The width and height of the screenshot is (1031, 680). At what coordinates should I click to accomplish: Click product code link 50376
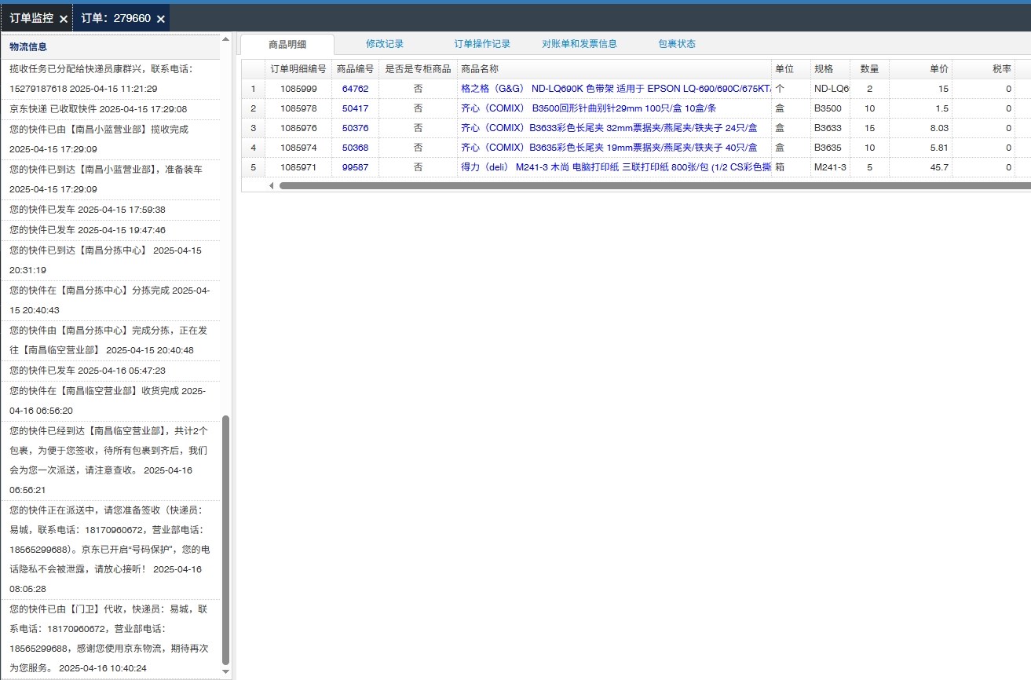pyautogui.click(x=355, y=128)
